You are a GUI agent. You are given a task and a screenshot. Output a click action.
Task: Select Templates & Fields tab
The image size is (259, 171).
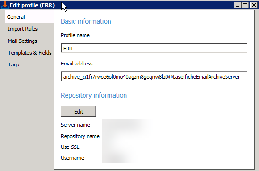coord(30,53)
